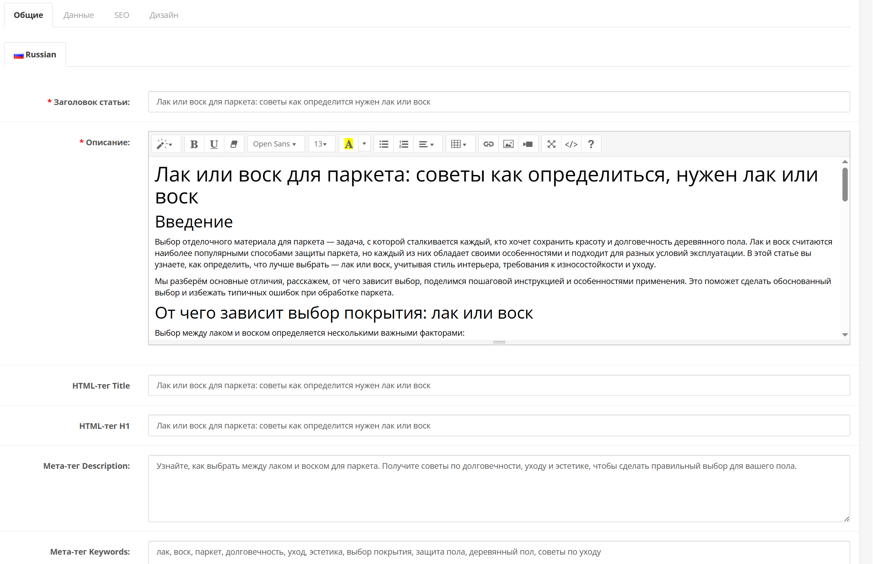This screenshot has width=873, height=564.
Task: Expand the Open Sans font dropdown
Action: 274,144
